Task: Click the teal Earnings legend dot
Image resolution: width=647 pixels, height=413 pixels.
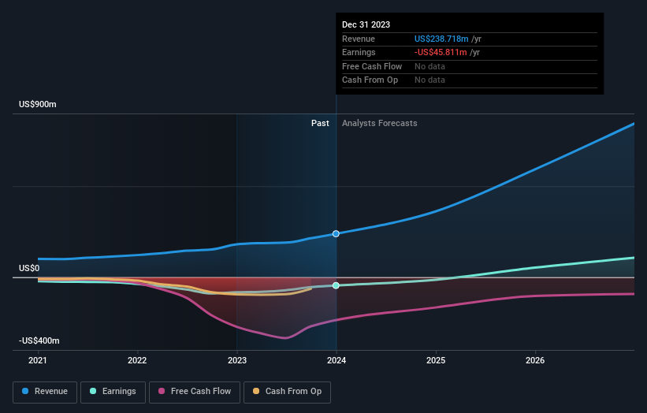Action: (93, 391)
